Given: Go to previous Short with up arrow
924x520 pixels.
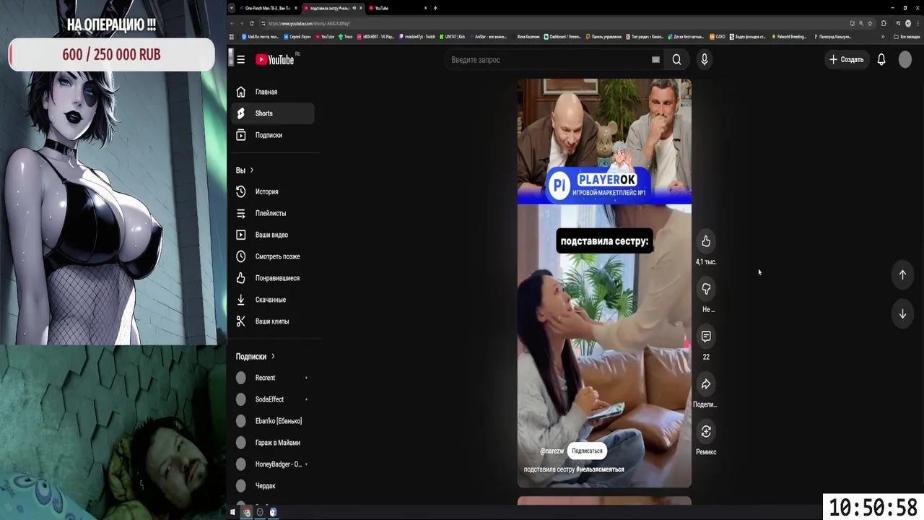Looking at the screenshot, I should tap(902, 274).
